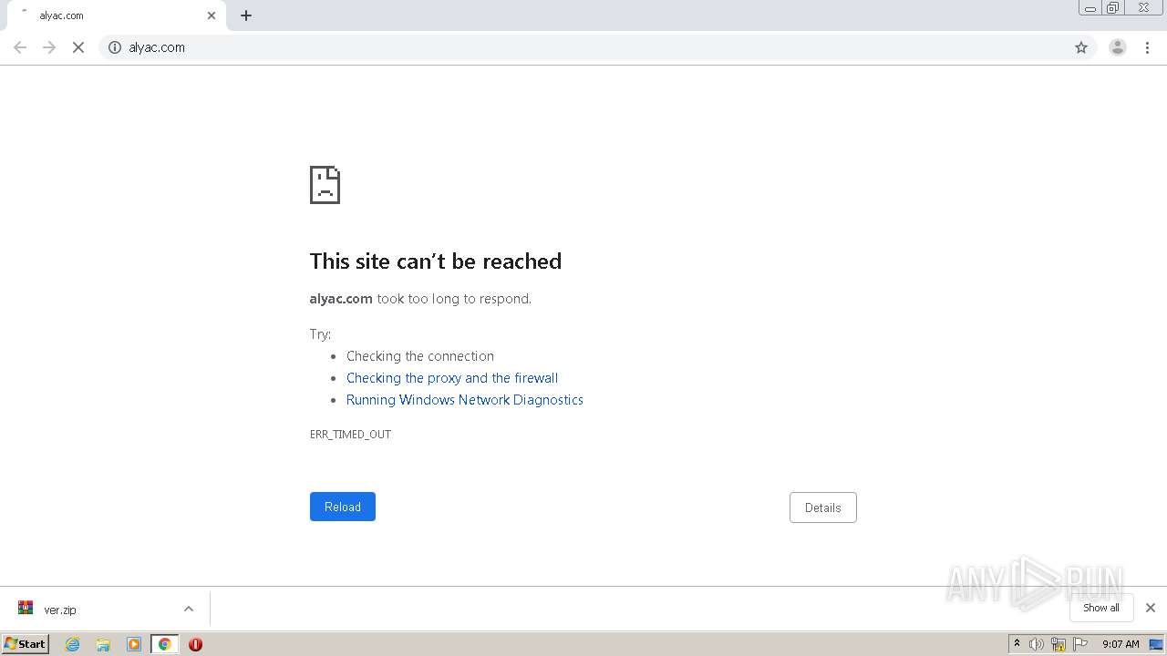Open Action Center flag icon
The width and height of the screenshot is (1167, 656).
point(1080,644)
